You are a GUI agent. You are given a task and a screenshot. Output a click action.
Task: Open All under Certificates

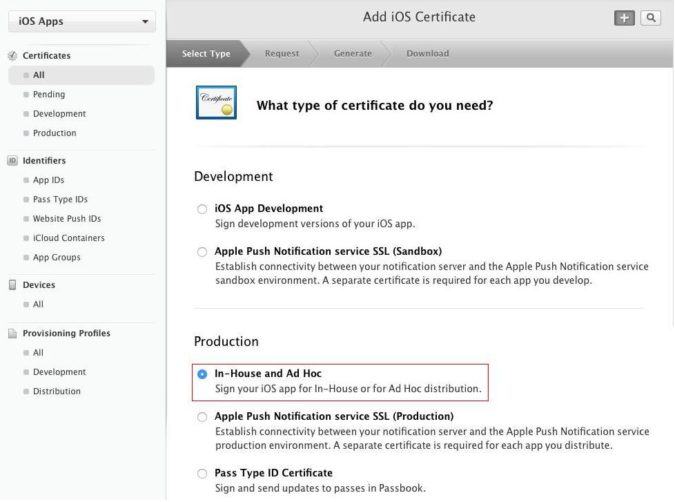[81, 75]
